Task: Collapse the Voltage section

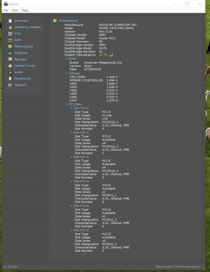Action: 67,73
